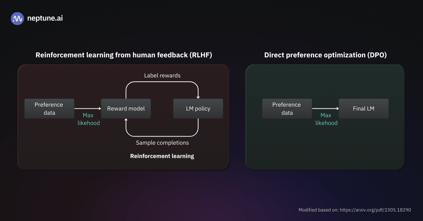The width and height of the screenshot is (423, 221).
Task: Click the neptune.ai brand name text
Action: coord(45,19)
